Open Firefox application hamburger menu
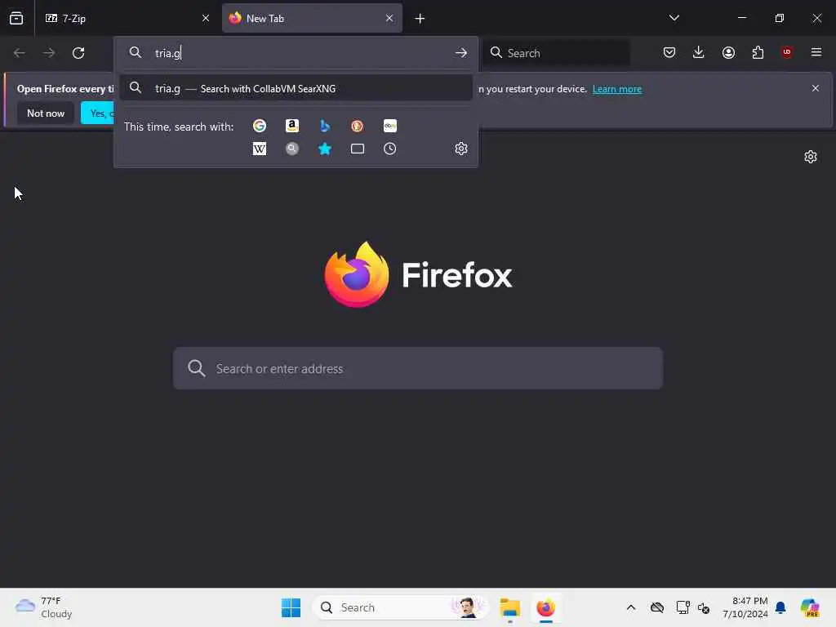This screenshot has width=836, height=627. (x=816, y=52)
